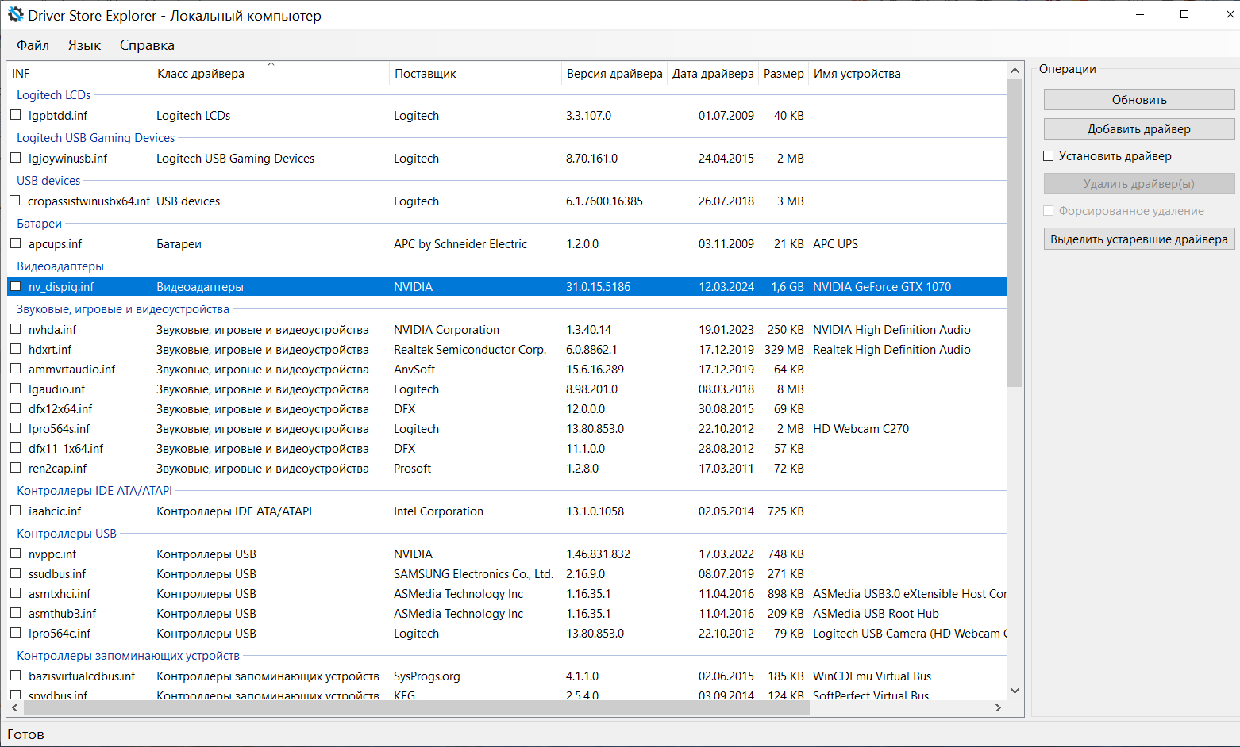Tick the checkbox for ssudbus.inf
The height and width of the screenshot is (747, 1240).
pyautogui.click(x=16, y=573)
